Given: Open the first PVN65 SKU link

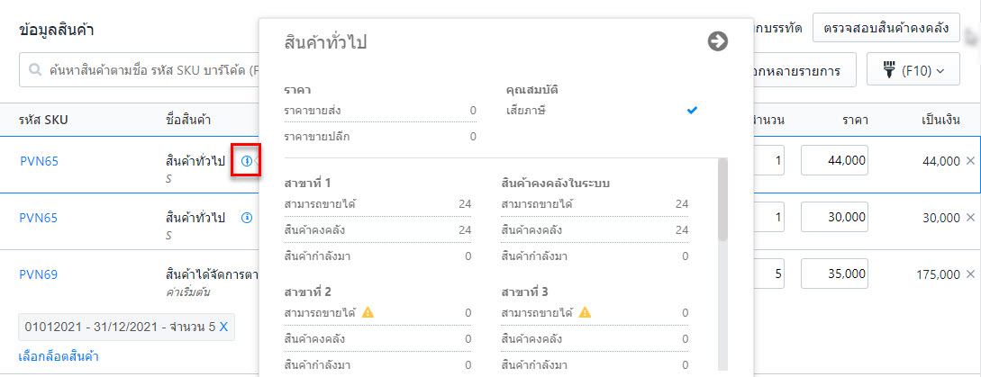Looking at the screenshot, I should pyautogui.click(x=39, y=161).
